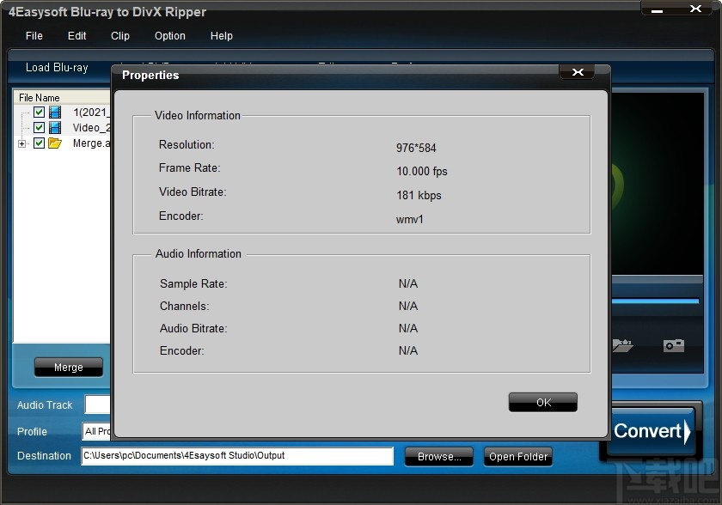
Task: Click the yellow folder icon beside Merge item
Action: click(x=54, y=143)
